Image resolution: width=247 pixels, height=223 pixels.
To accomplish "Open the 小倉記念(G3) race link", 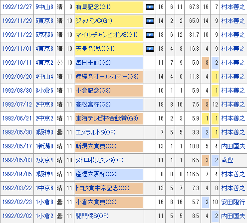I will click(93, 91).
